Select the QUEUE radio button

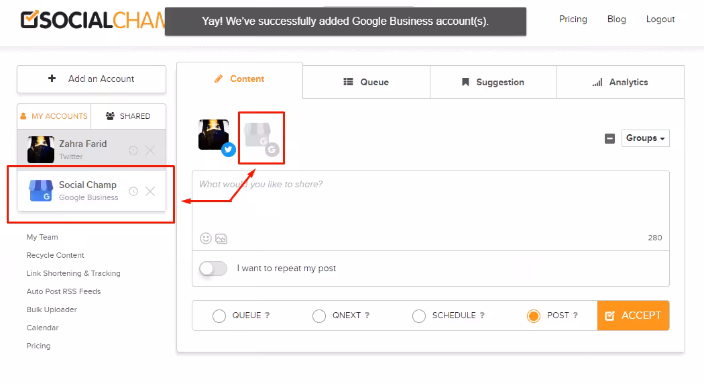[219, 316]
